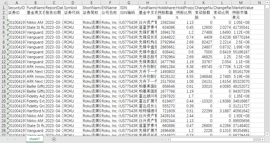Click the vertical scrollbar down arrow
Image resolution: width=270 pixels, height=143 pixels.
coord(267,134)
